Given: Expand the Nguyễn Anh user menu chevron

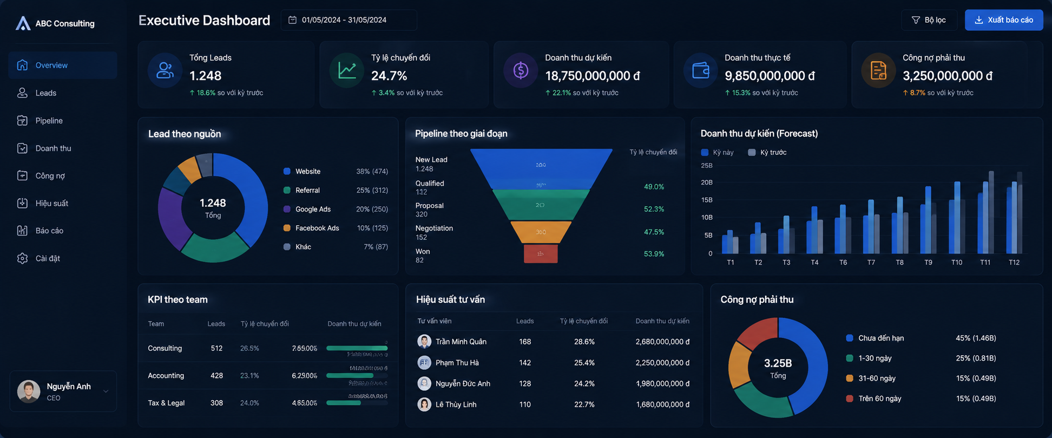Looking at the screenshot, I should pos(106,391).
